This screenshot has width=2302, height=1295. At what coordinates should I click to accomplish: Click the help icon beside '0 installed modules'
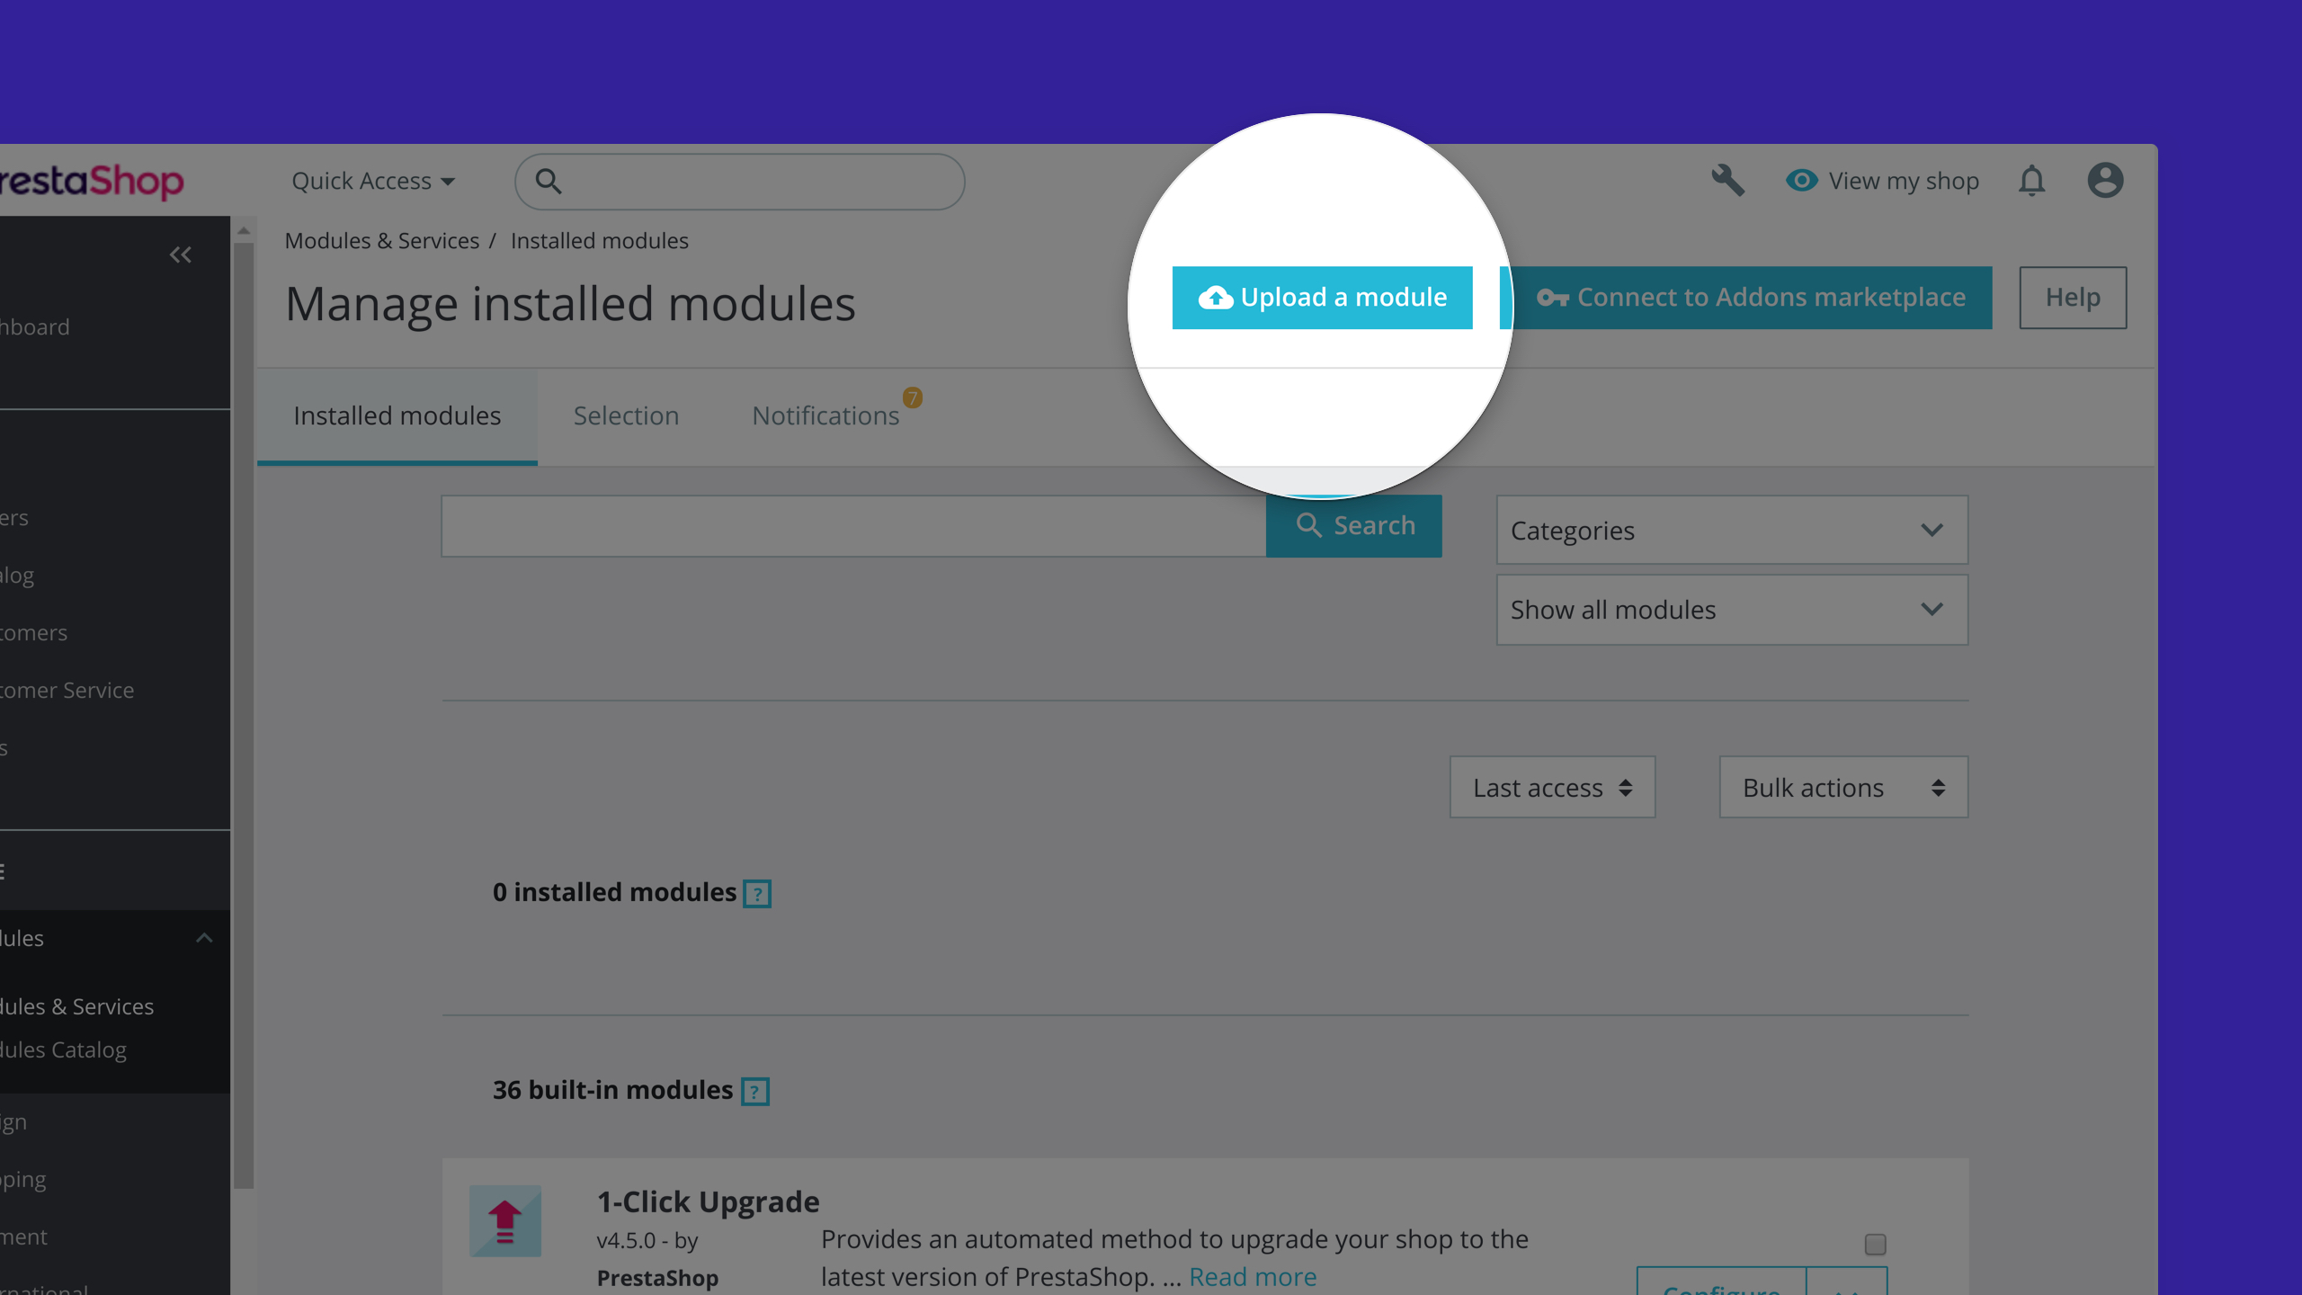point(756,892)
